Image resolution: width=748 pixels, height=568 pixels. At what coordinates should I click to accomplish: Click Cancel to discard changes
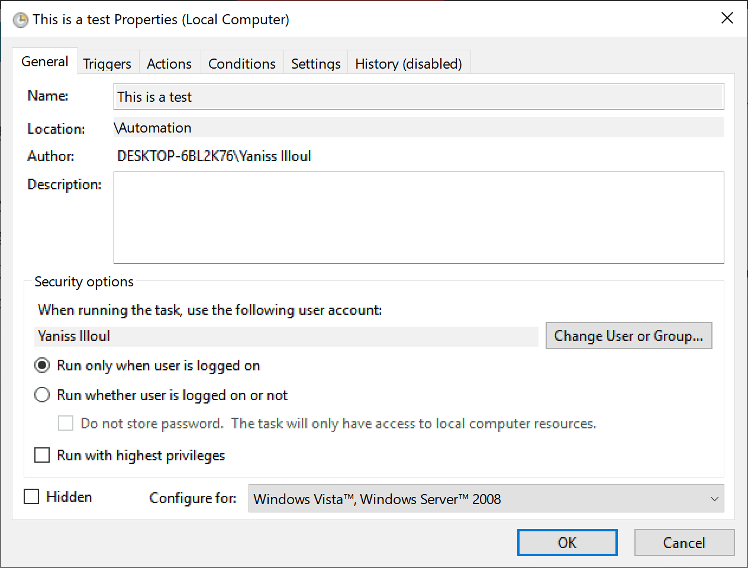[x=684, y=543]
